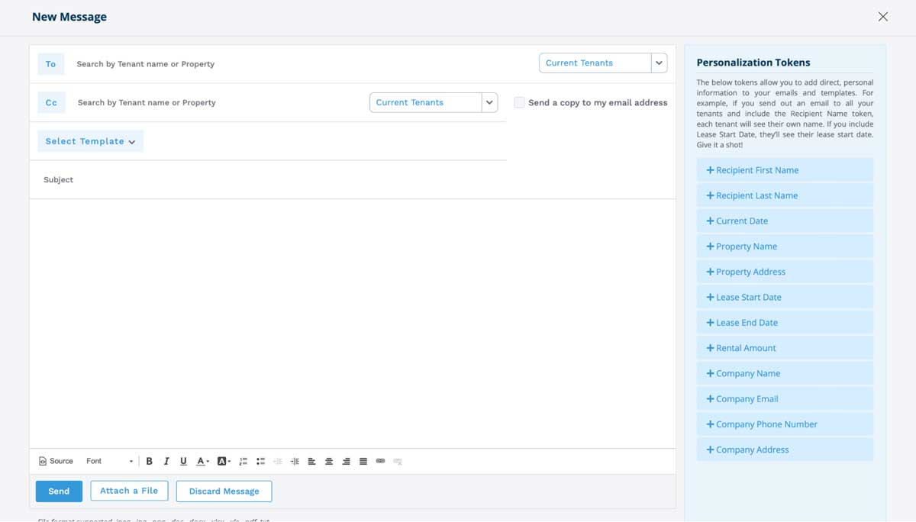Center align the message text
916x522 pixels.
(328, 461)
